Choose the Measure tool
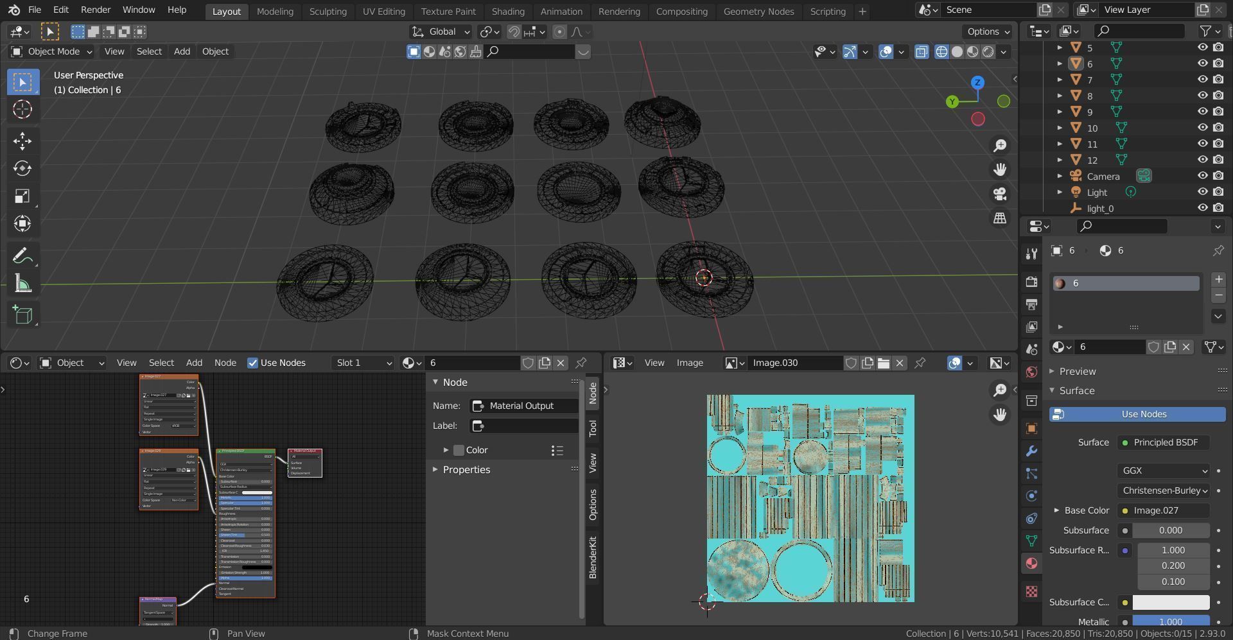Image resolution: width=1233 pixels, height=640 pixels. tap(22, 284)
